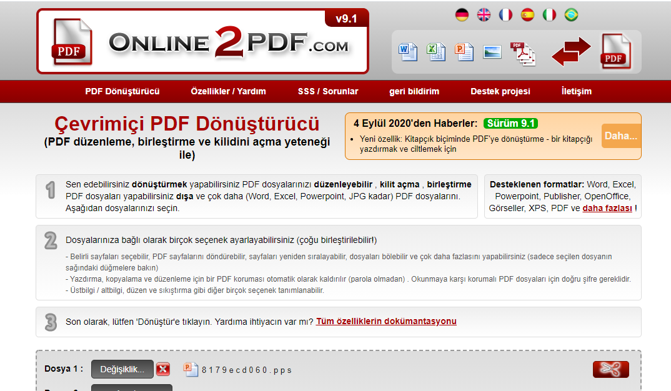The image size is (671, 391).
Task: Open the PDF Dönüştürücü menu item
Action: point(122,91)
